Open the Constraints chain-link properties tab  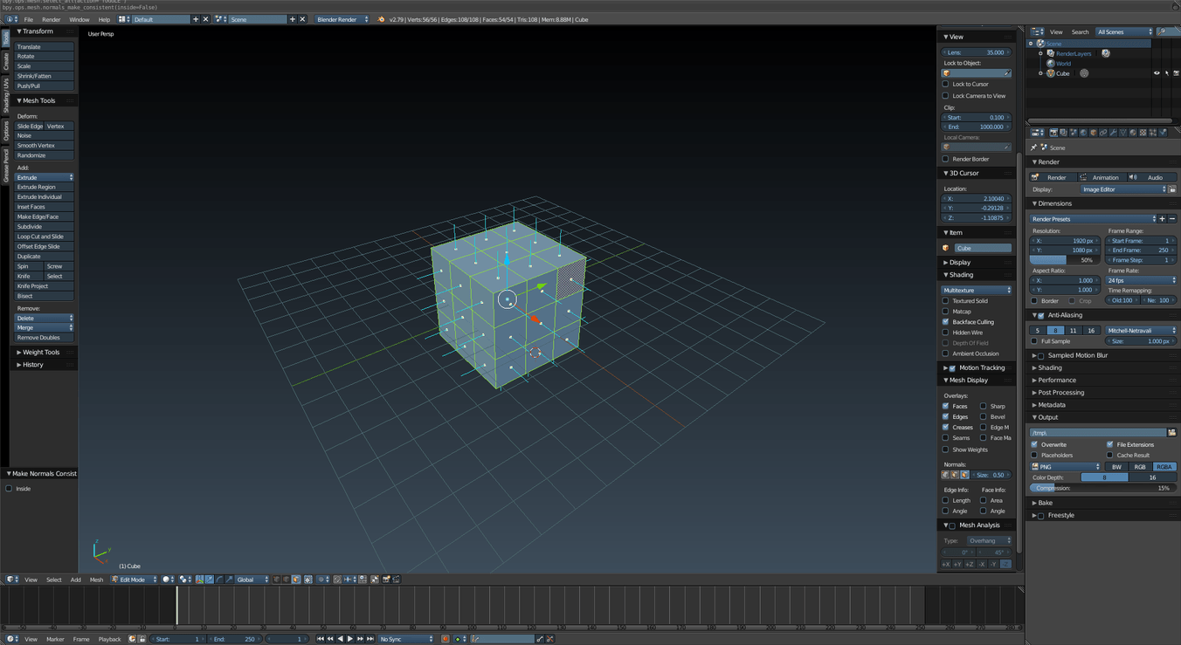pos(1103,133)
